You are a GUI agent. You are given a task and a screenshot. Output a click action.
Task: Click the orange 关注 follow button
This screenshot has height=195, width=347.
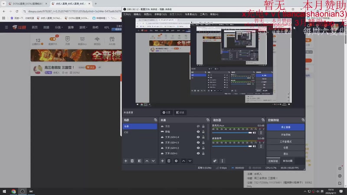91,68
